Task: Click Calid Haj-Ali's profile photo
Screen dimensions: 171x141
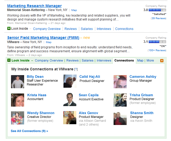Action: point(70,81)
